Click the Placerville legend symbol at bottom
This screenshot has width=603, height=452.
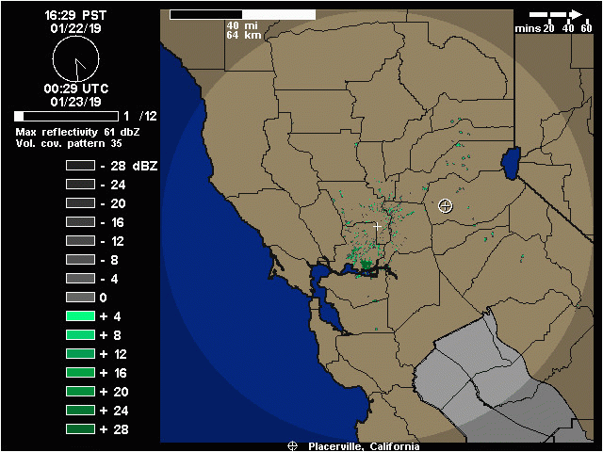293,446
